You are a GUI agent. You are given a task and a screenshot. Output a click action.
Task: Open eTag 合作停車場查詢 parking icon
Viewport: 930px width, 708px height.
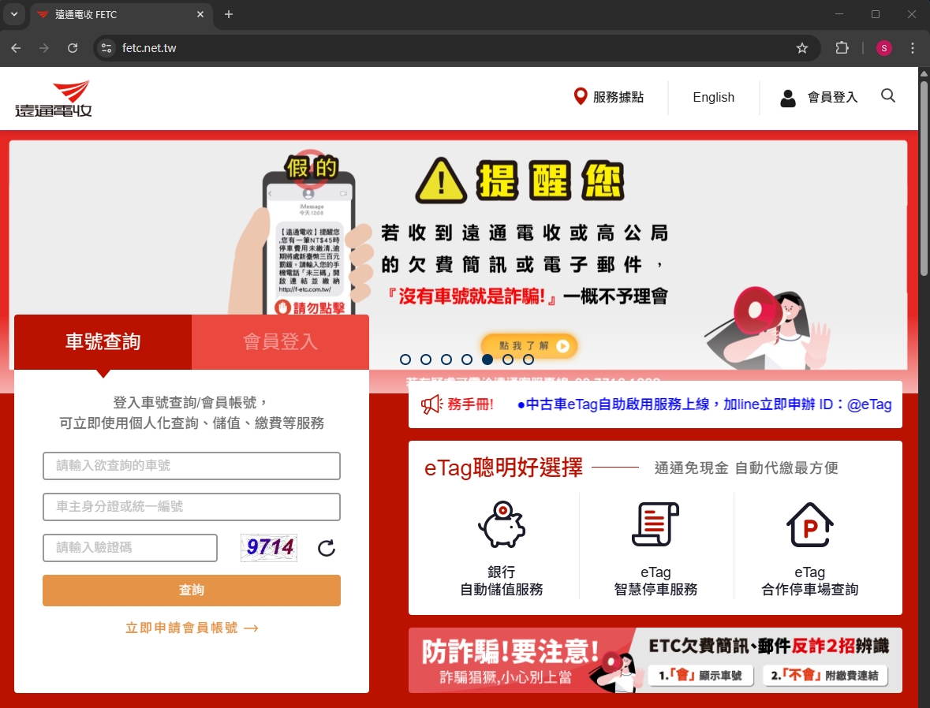tap(809, 524)
